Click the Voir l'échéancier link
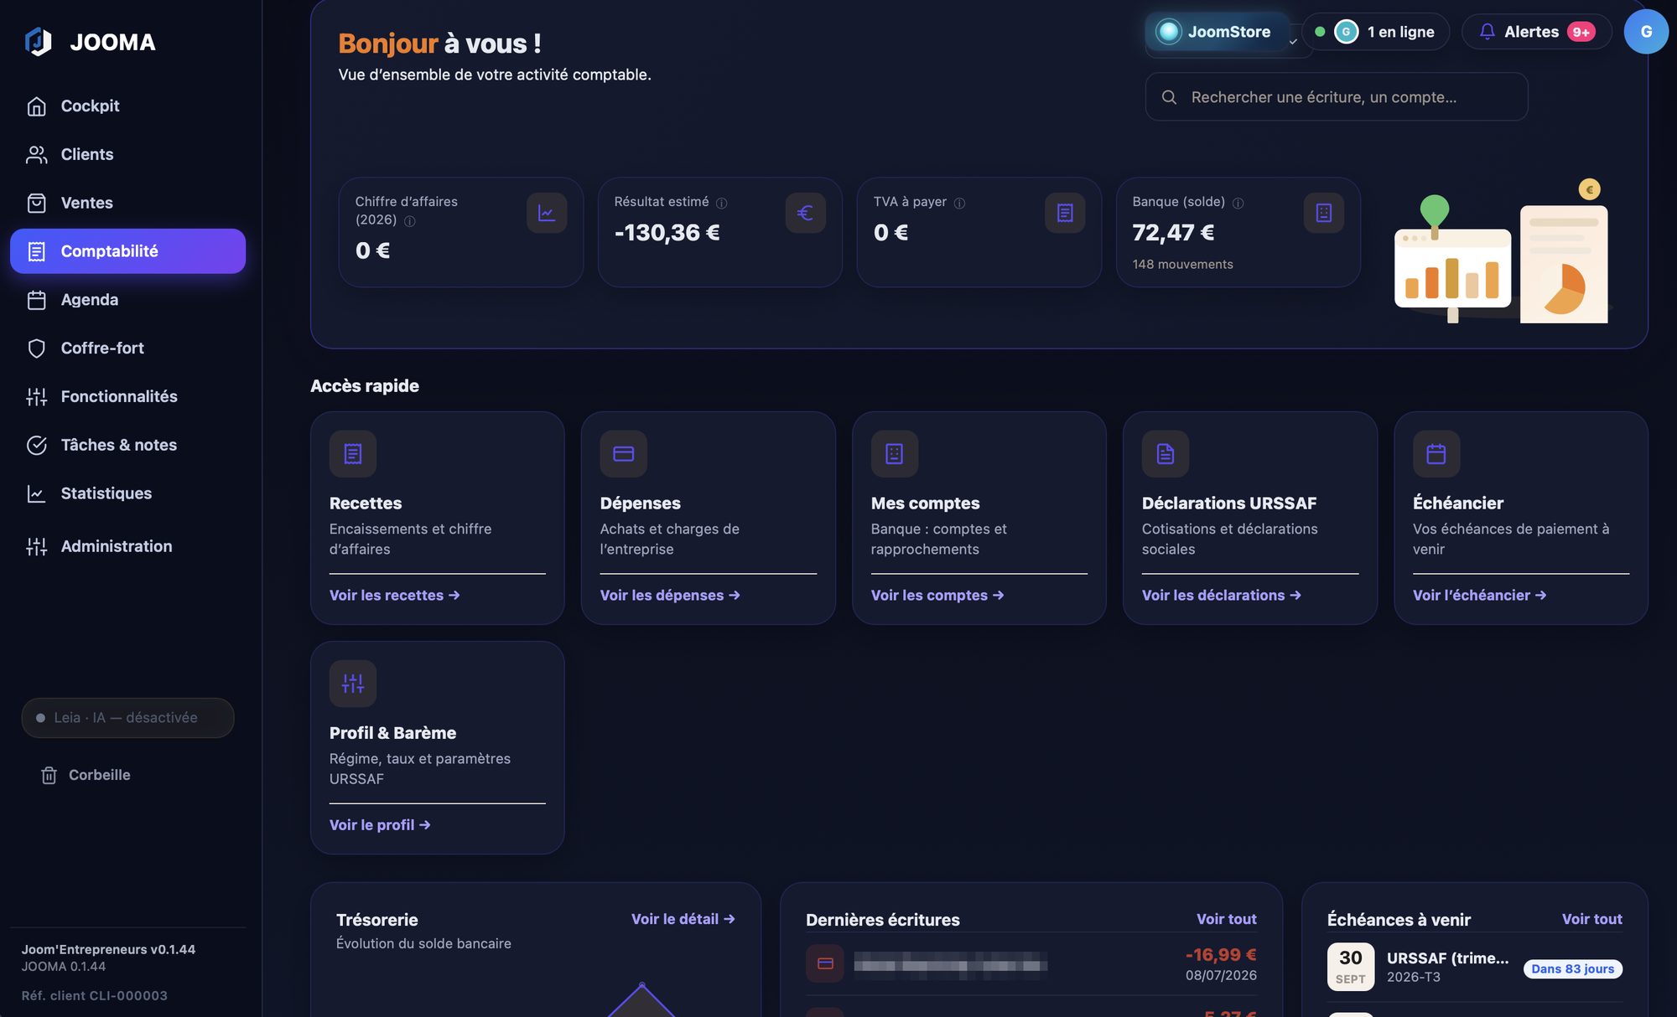 [1479, 596]
